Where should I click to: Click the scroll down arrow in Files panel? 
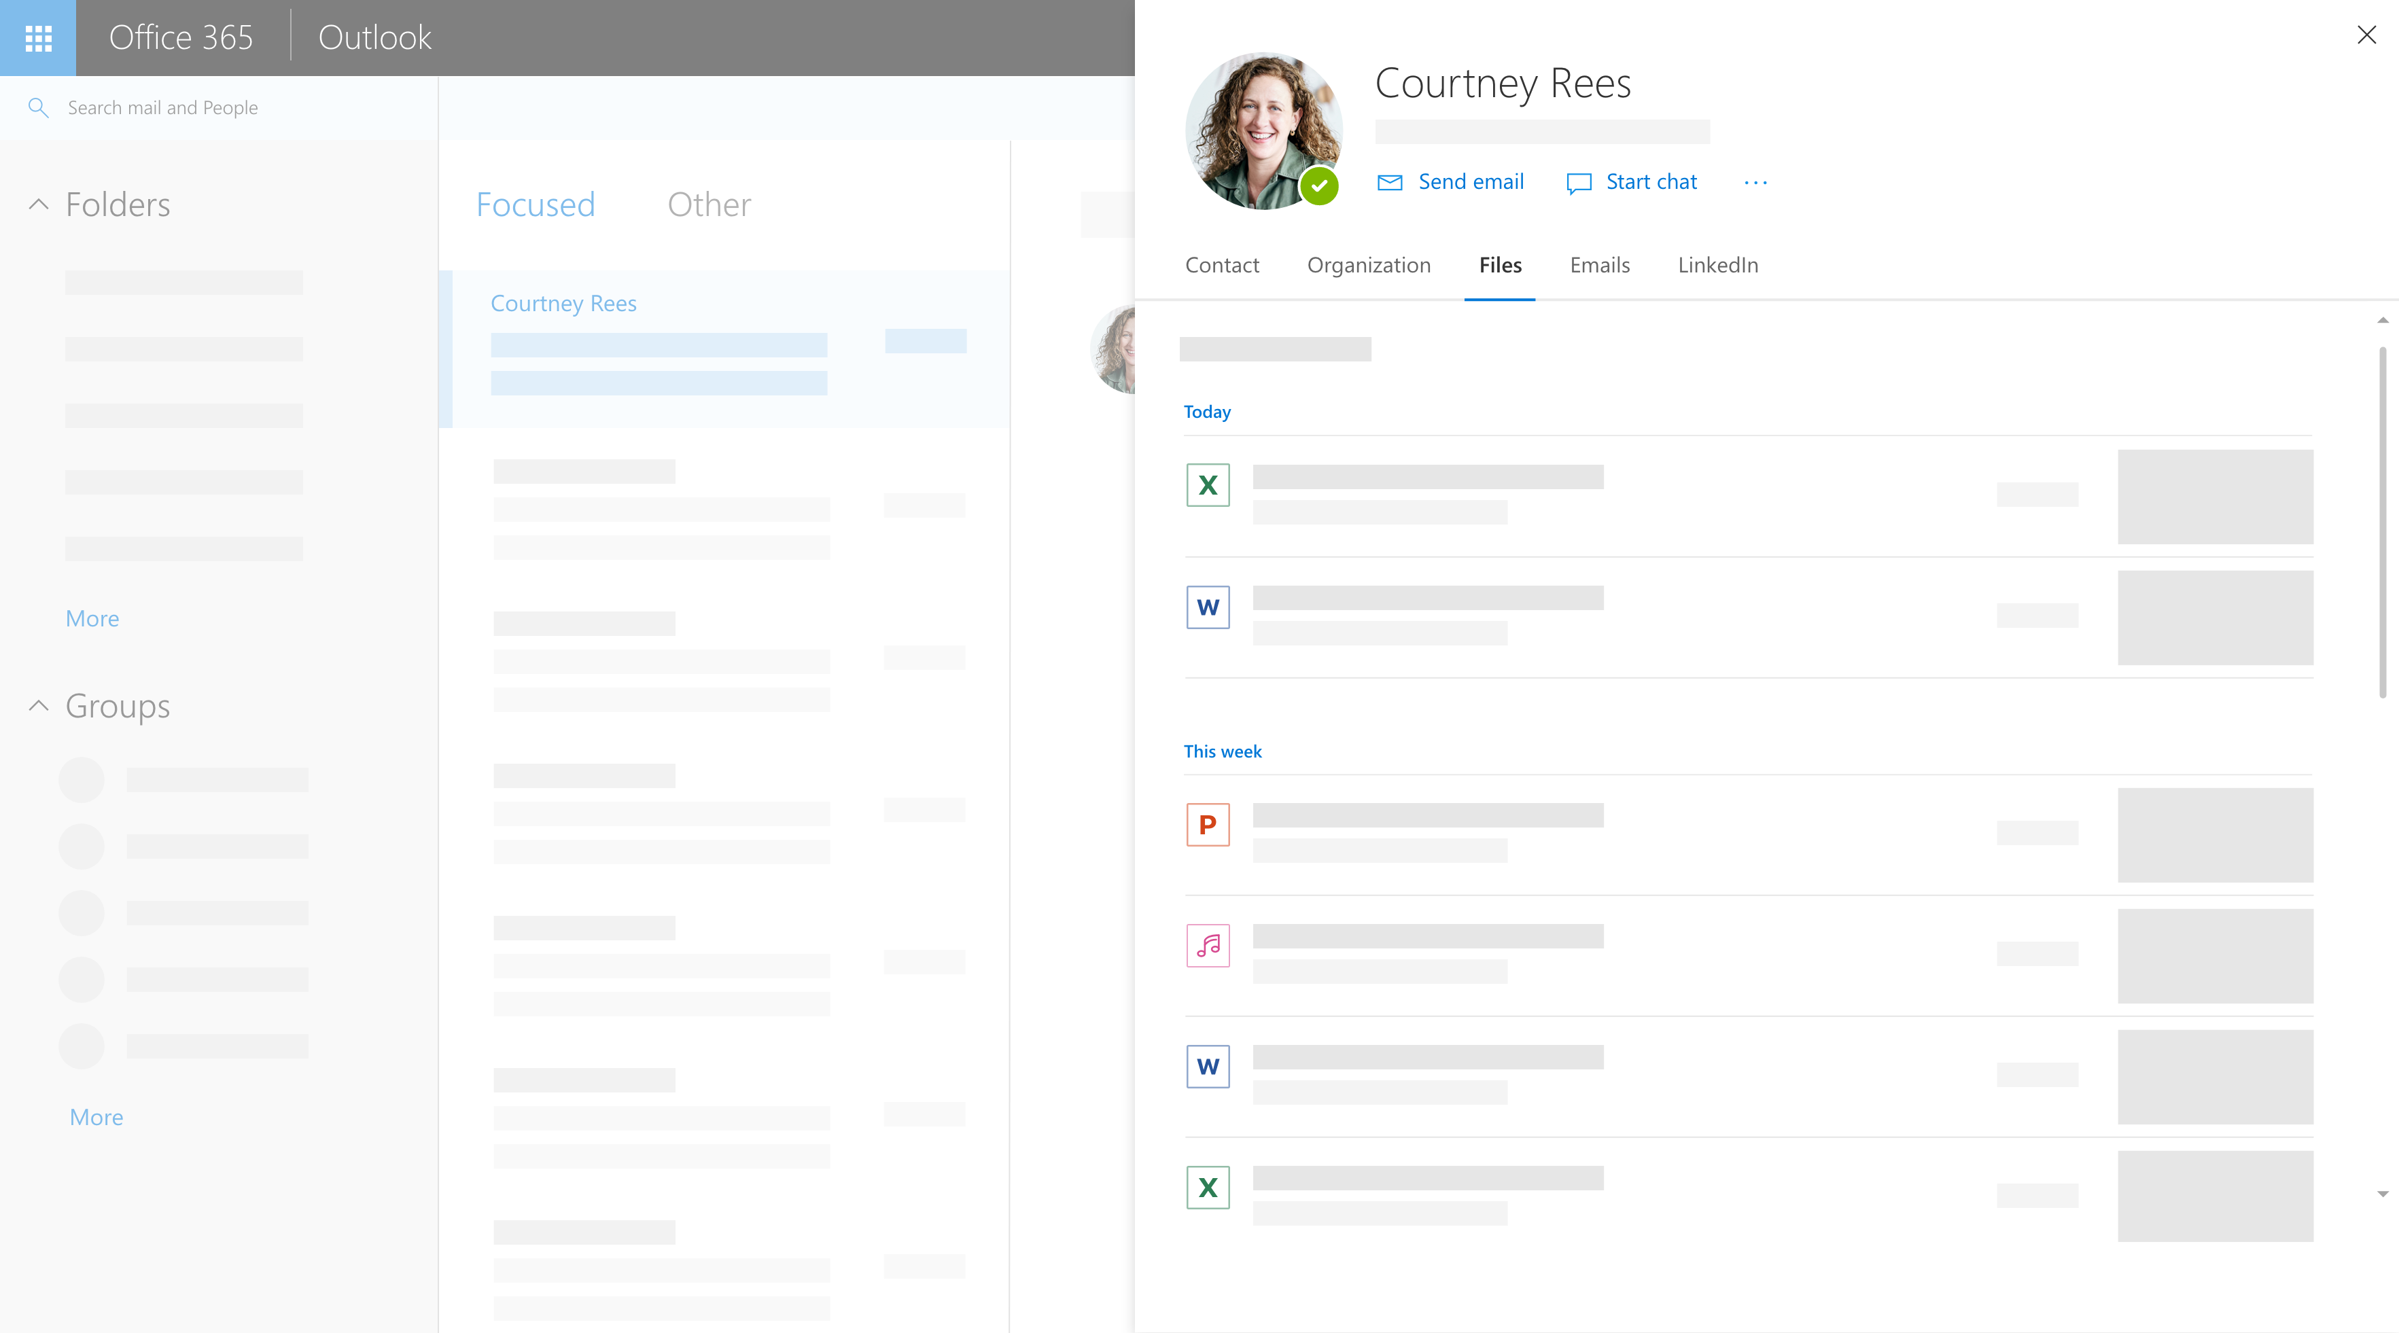[x=2382, y=1193]
